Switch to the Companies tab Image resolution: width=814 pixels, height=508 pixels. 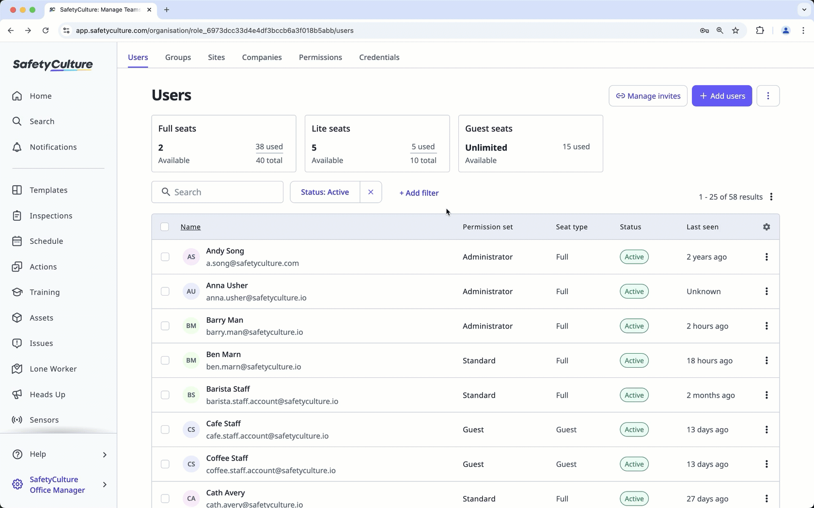pos(262,57)
